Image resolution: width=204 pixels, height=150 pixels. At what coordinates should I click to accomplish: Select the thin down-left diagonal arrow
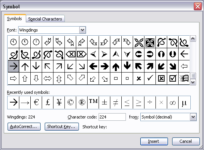pyautogui.click(x=71, y=66)
